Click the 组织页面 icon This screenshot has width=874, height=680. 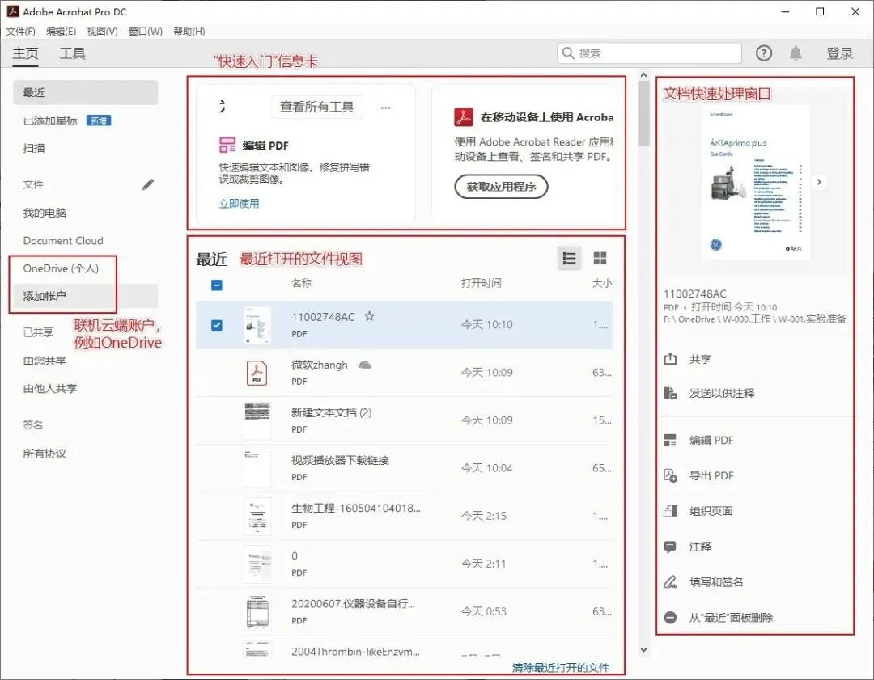670,511
